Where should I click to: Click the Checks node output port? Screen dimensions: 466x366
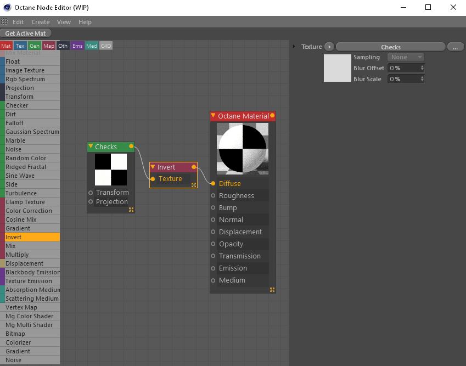tap(131, 147)
